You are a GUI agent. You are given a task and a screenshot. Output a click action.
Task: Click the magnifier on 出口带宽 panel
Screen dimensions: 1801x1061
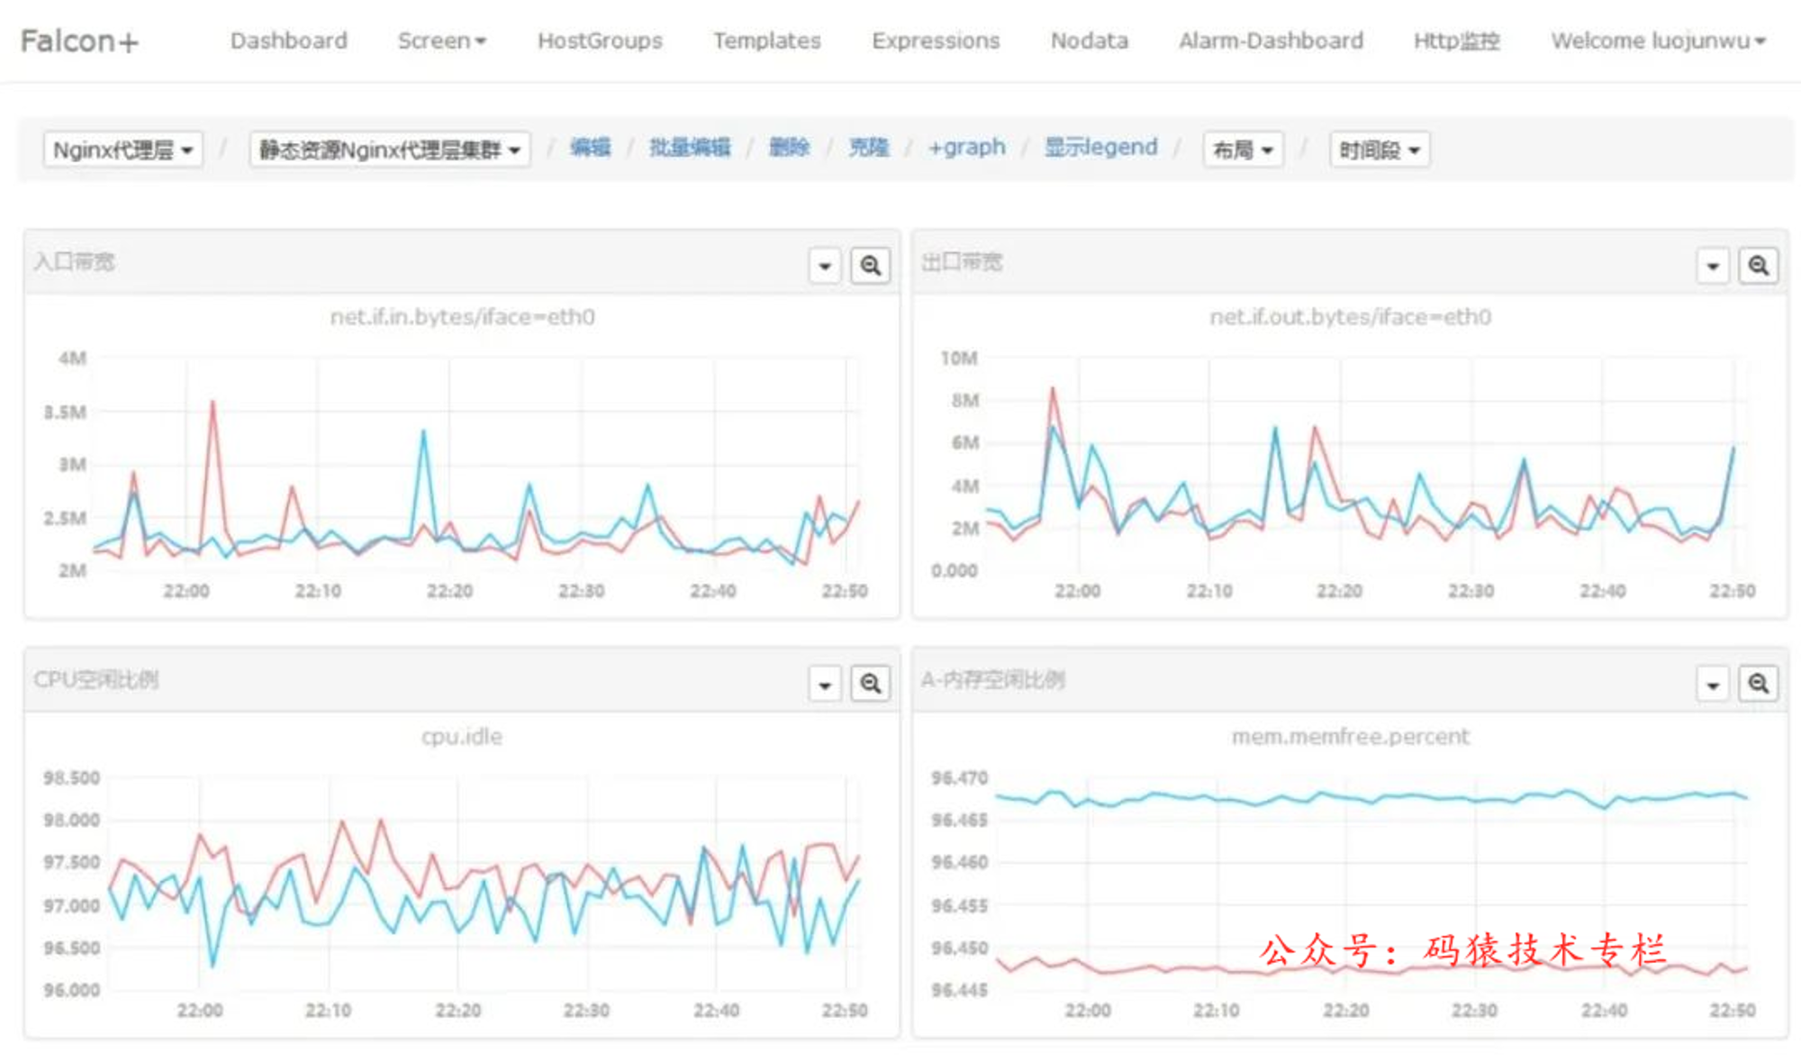point(1758,266)
